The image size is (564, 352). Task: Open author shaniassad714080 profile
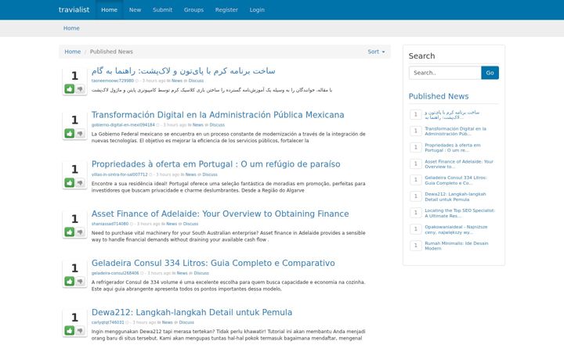pos(110,224)
